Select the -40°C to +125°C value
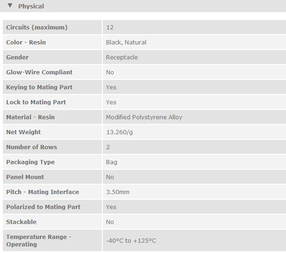 pyautogui.click(x=131, y=241)
